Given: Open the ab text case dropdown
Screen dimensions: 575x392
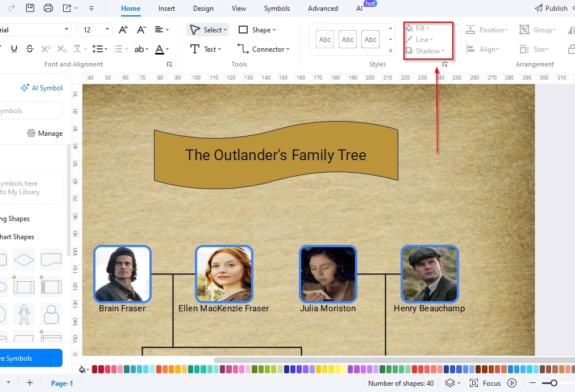Looking at the screenshot, I should click(x=141, y=49).
